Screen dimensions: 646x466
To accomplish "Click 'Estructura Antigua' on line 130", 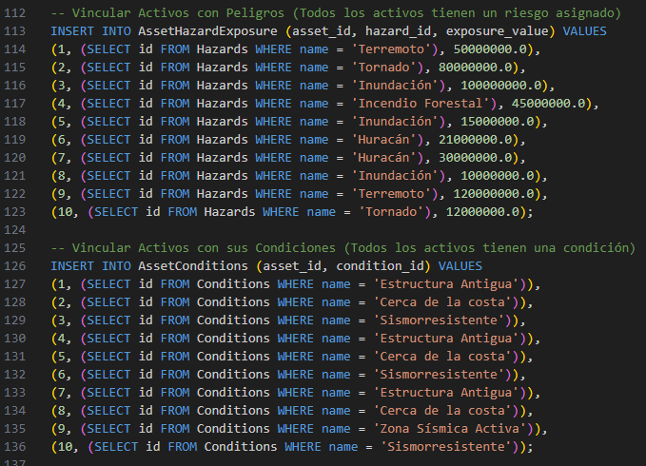I will pos(446,339).
